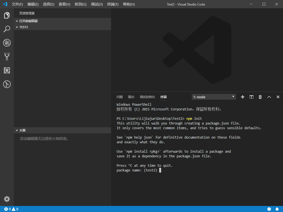This screenshot has height=212, width=283.
Task: Open the 1: node terminal dropdown
Action: pos(214,97)
